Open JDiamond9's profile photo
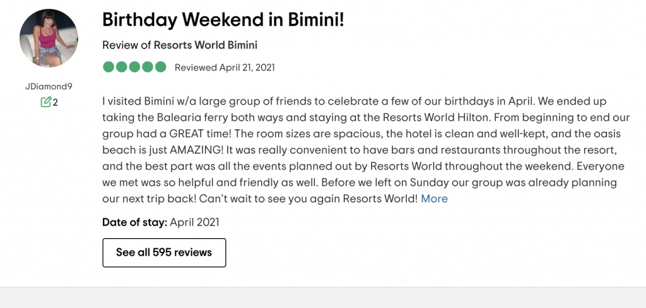646x308 pixels. [x=49, y=38]
